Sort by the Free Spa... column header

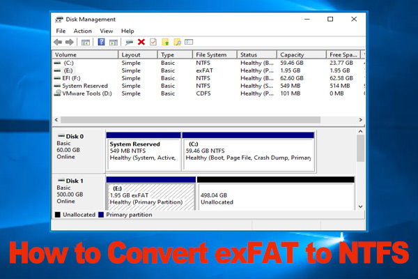click(x=343, y=54)
